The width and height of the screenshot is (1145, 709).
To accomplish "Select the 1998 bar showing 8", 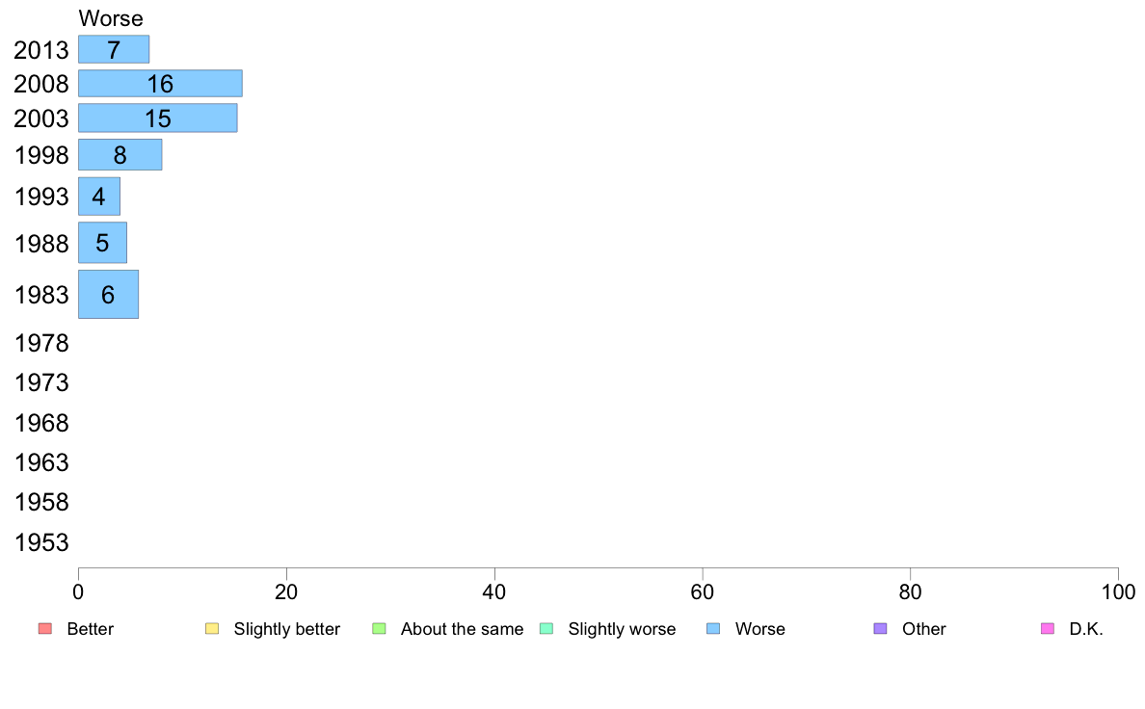I will tap(120, 155).
